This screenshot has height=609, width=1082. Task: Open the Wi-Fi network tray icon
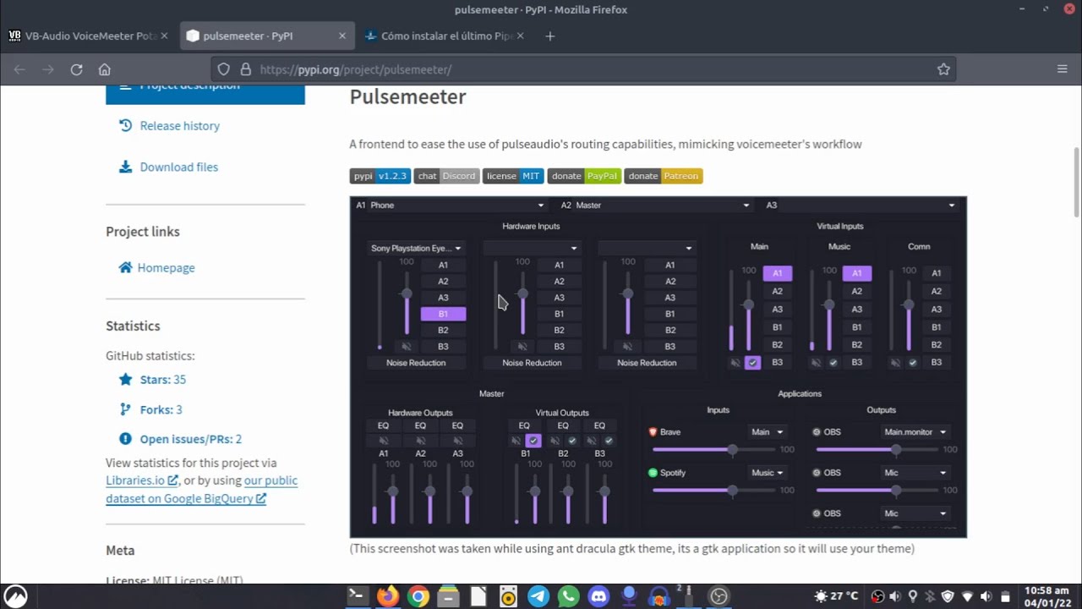(968, 596)
